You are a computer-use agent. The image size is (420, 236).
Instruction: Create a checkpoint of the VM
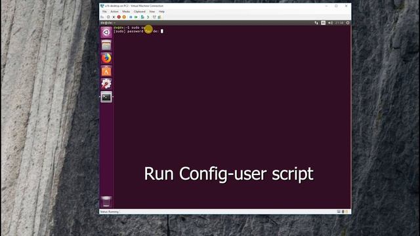coord(142,17)
